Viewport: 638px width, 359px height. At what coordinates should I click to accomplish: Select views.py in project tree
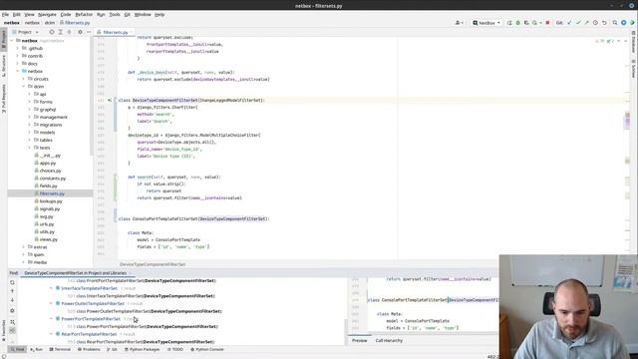click(49, 239)
